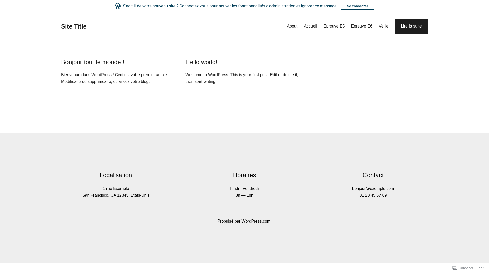Click the Lire la suite button
This screenshot has width=489, height=275.
point(411,26)
